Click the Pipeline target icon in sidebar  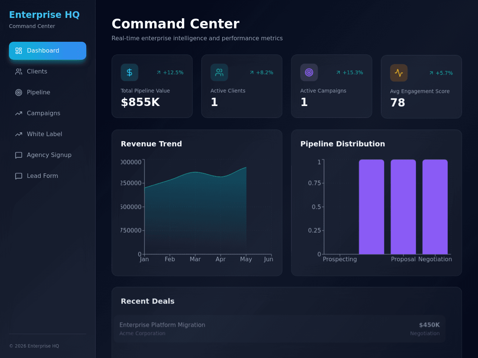click(x=19, y=92)
